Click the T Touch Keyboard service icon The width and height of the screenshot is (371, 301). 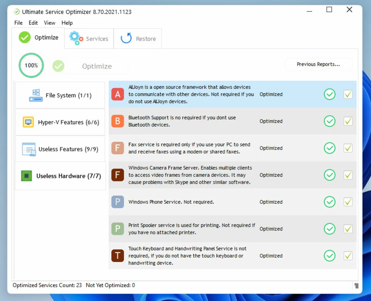118,255
